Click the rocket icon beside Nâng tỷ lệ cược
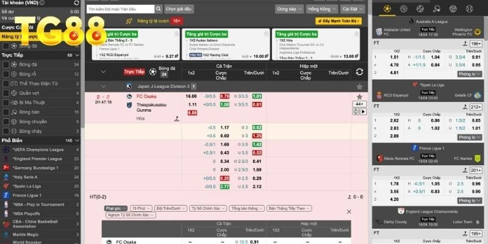This screenshot has width=488, height=244. (129, 21)
